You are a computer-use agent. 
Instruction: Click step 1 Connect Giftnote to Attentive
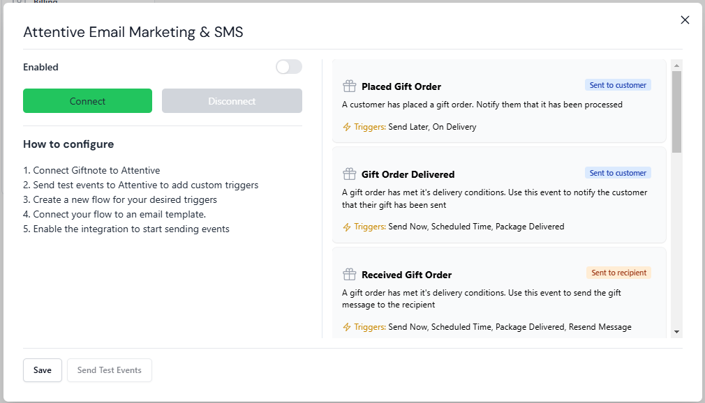91,170
